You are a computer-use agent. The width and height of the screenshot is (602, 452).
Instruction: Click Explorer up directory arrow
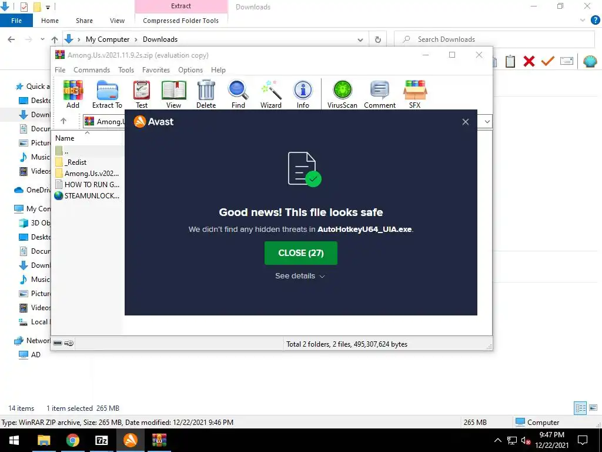tap(55, 39)
